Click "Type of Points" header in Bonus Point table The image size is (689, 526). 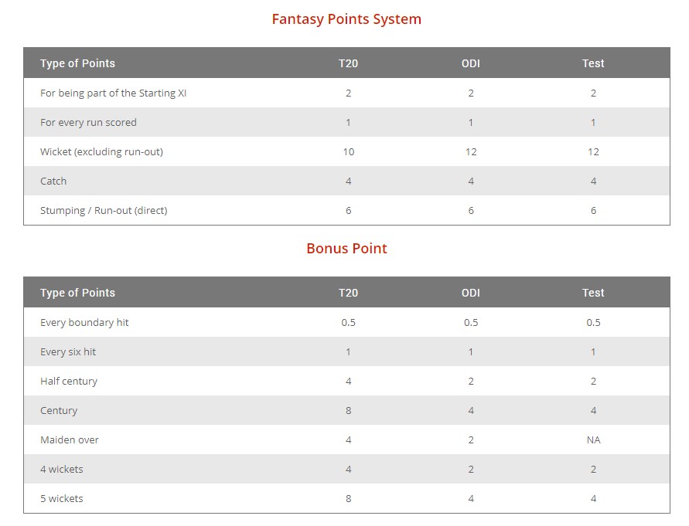coord(77,293)
